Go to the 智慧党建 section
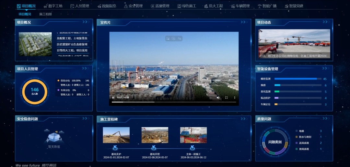Image resolution: width=350 pixels, height=167 pixels. pos(294,6)
